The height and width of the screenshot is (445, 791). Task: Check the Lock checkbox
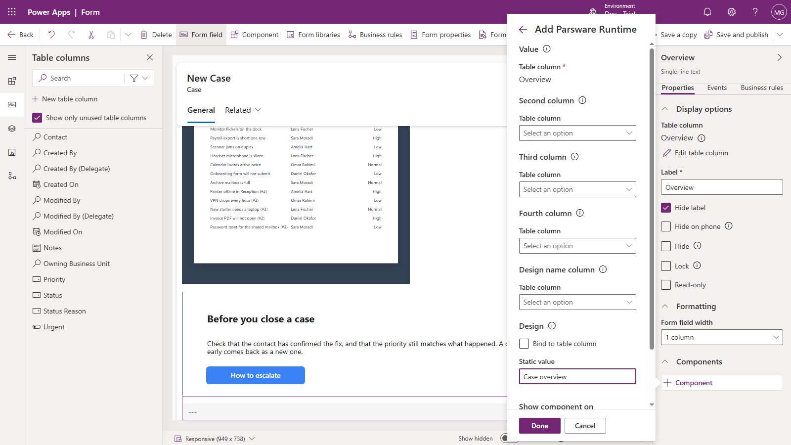666,266
